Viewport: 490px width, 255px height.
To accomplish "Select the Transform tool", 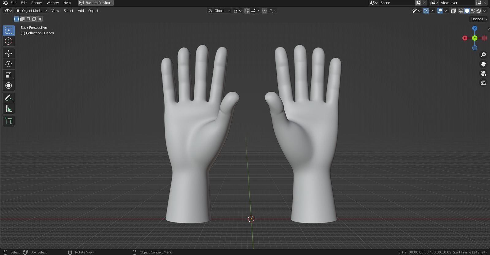I will [9, 86].
